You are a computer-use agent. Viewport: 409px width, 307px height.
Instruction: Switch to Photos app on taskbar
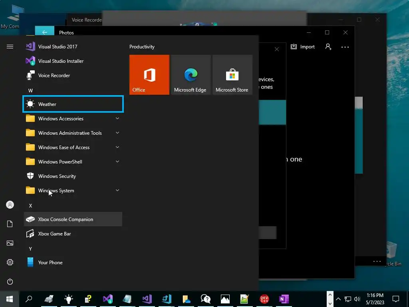[225, 299]
